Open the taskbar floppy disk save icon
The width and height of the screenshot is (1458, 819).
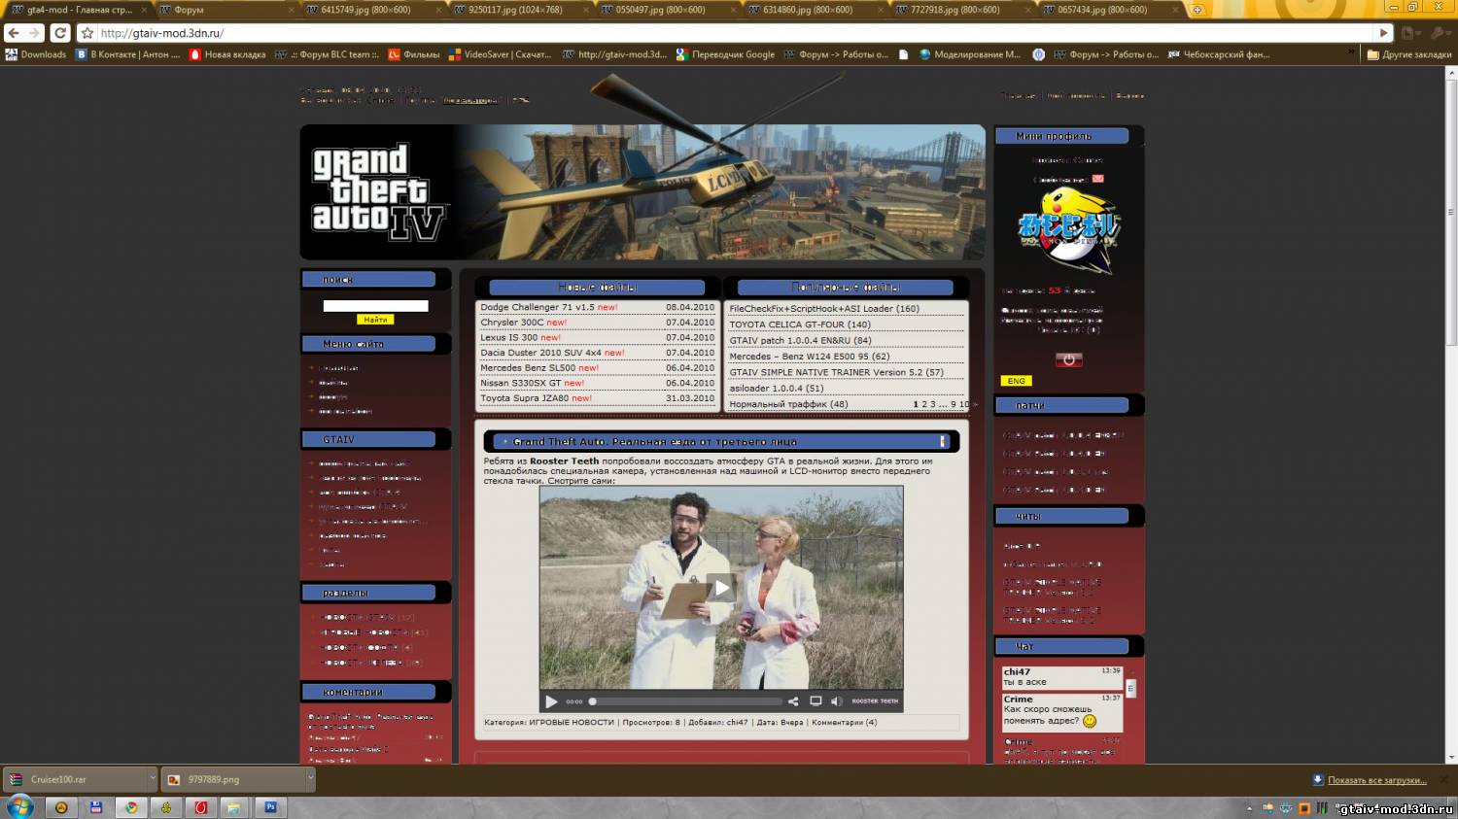96,807
